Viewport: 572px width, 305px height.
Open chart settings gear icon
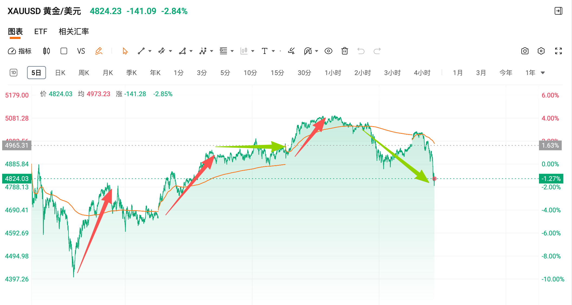coord(541,51)
